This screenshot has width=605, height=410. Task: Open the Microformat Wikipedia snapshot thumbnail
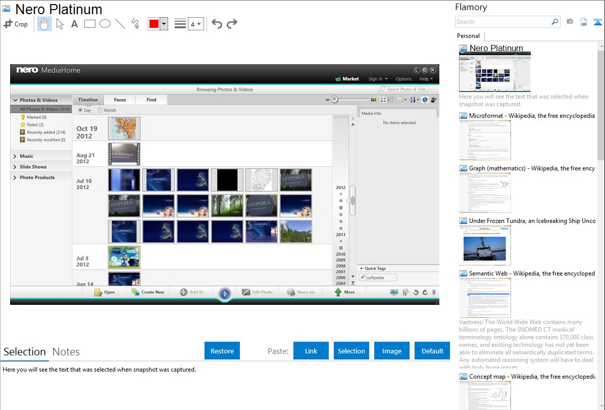485,140
